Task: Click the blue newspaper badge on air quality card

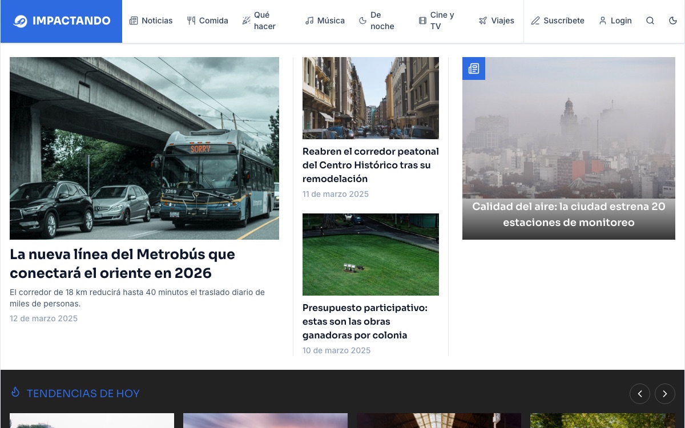Action: point(474,68)
